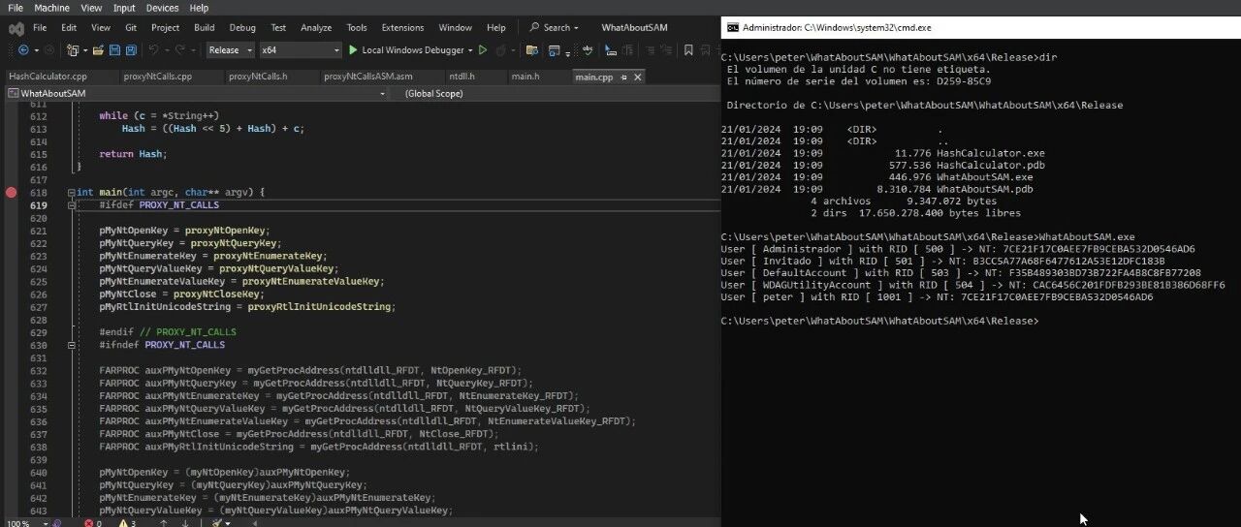Click the Undo arrow icon
Screen dimensions: 1241x527
click(153, 49)
